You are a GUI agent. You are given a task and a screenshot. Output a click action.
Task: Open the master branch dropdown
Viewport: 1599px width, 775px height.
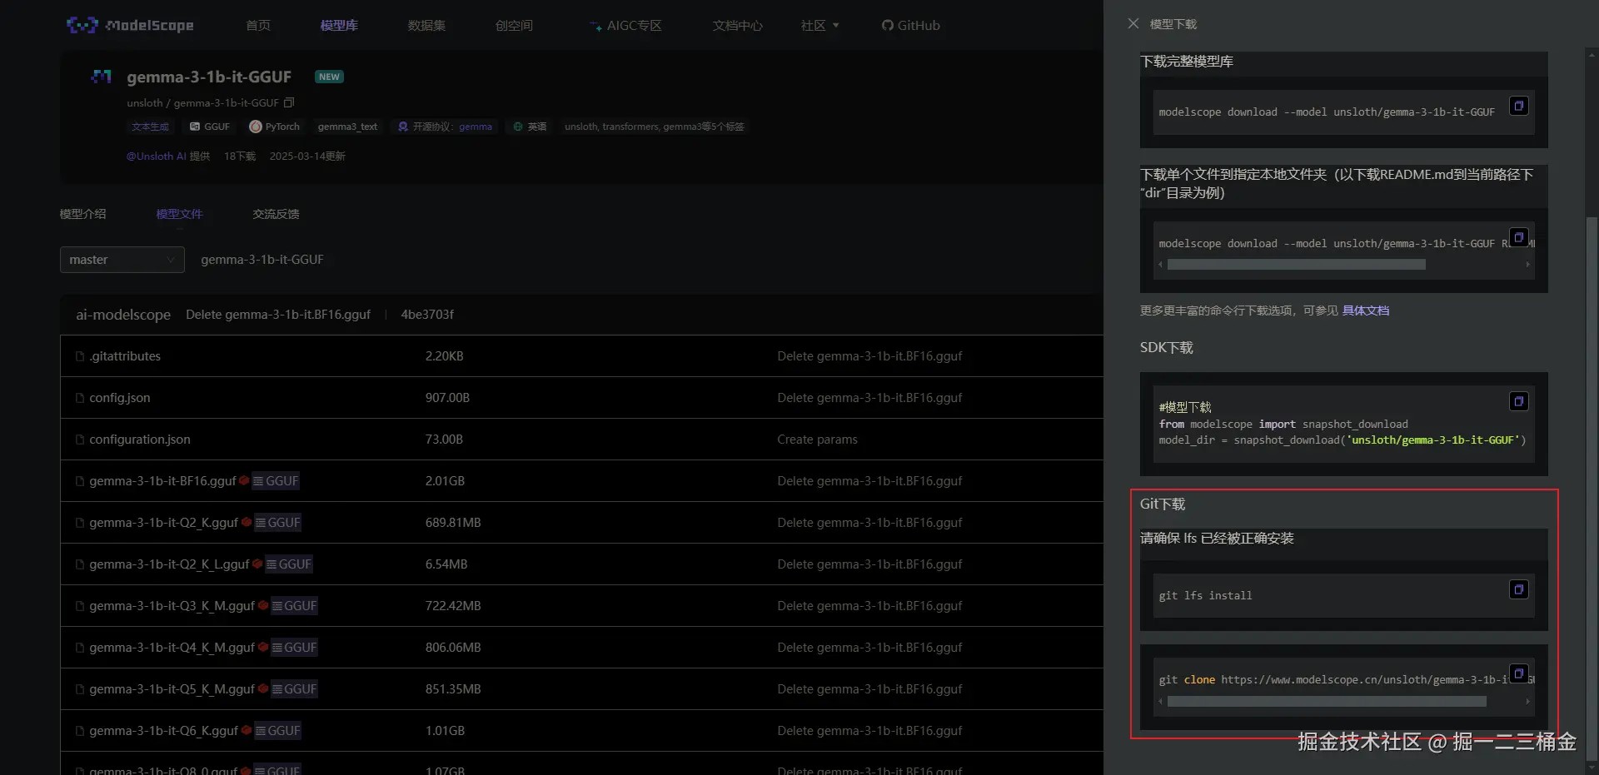pos(122,260)
